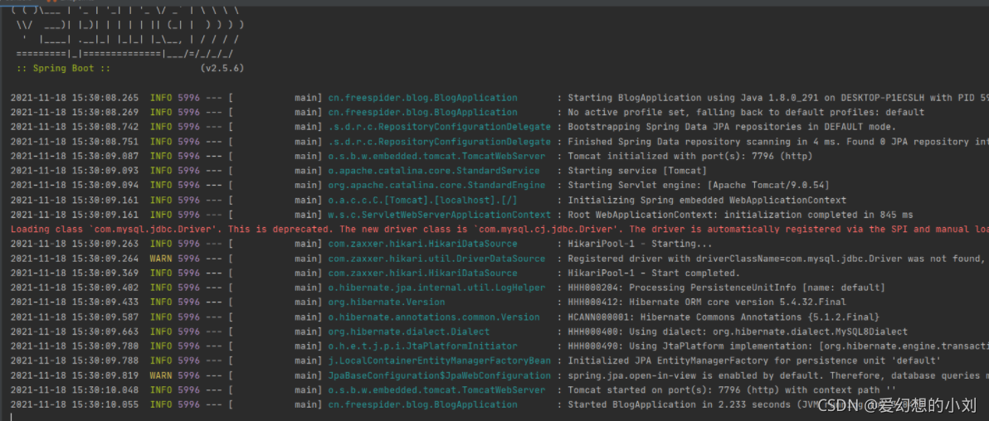This screenshot has width=989, height=421.
Task: Click 'Finished Spring Data repository scanning' message
Action: (778, 142)
